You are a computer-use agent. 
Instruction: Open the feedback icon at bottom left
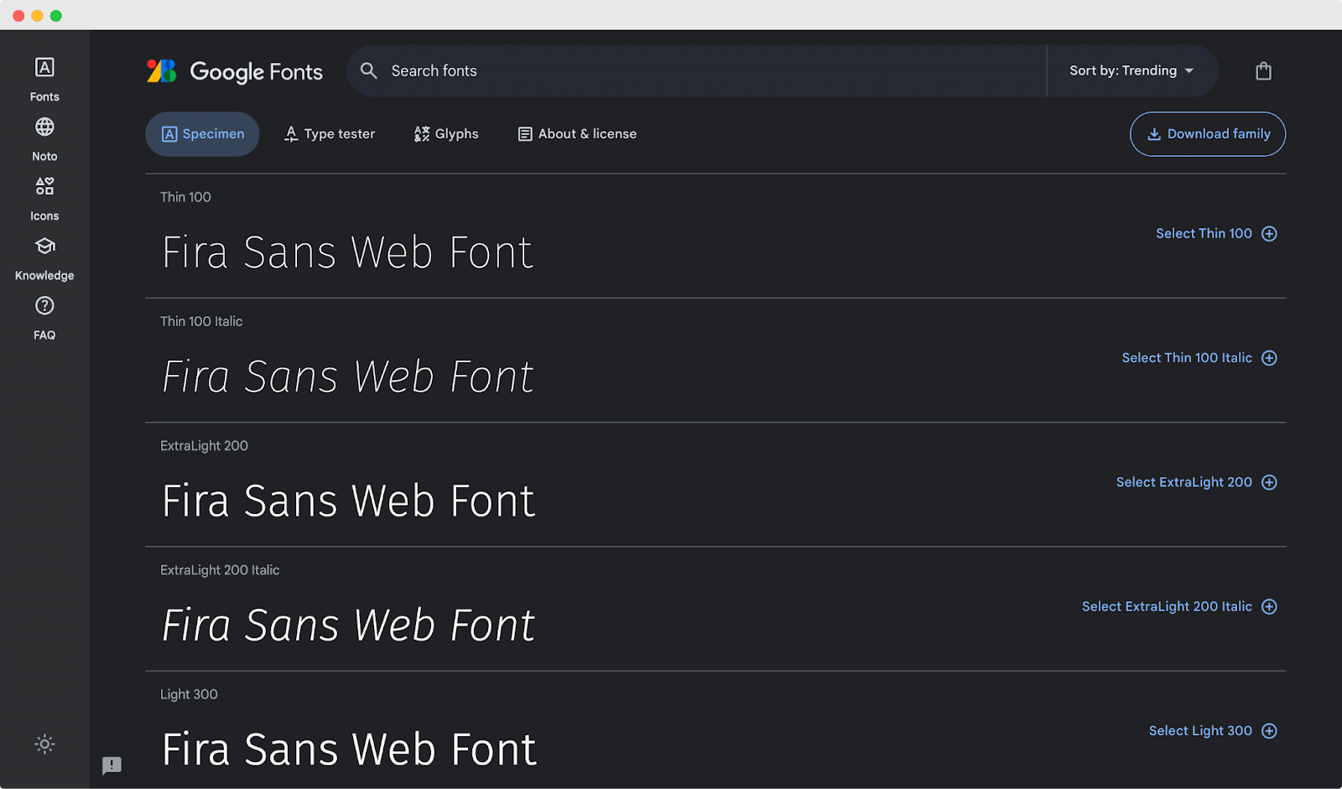112,766
